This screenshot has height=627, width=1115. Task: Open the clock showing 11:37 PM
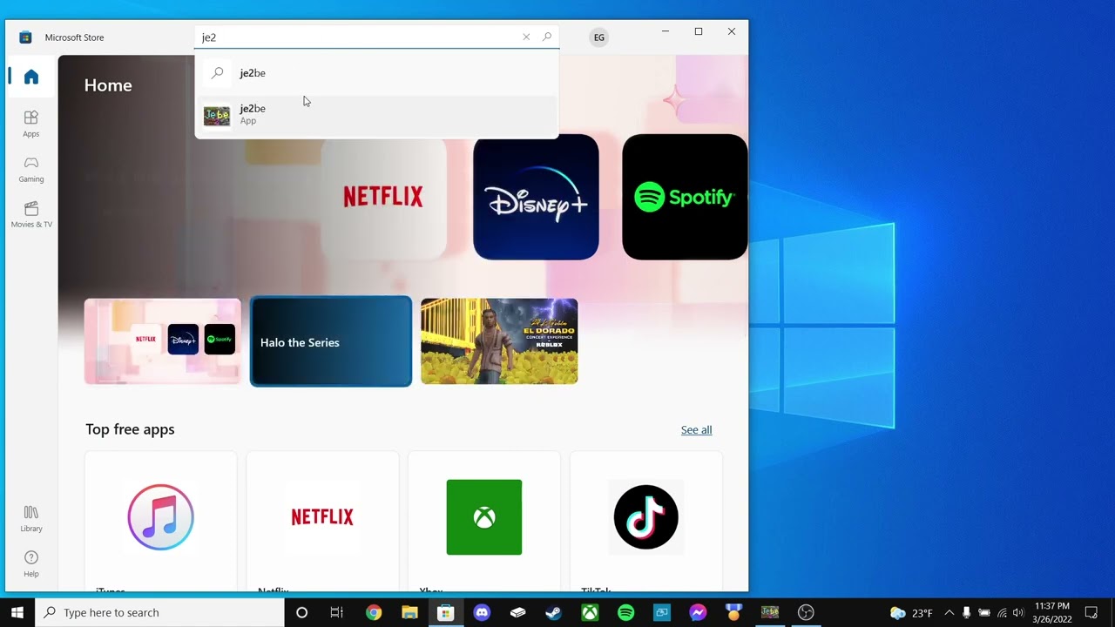1052,612
